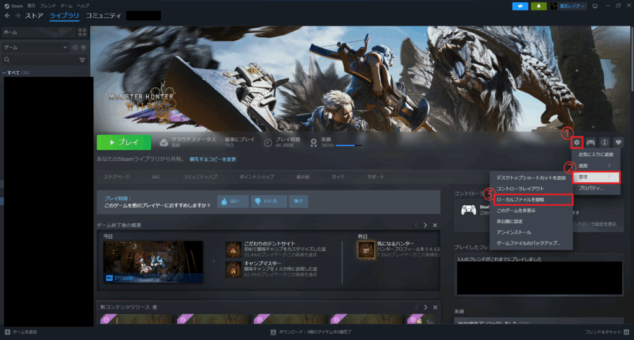Click the recent activity clock icon
634x340 pixels.
pos(75,47)
